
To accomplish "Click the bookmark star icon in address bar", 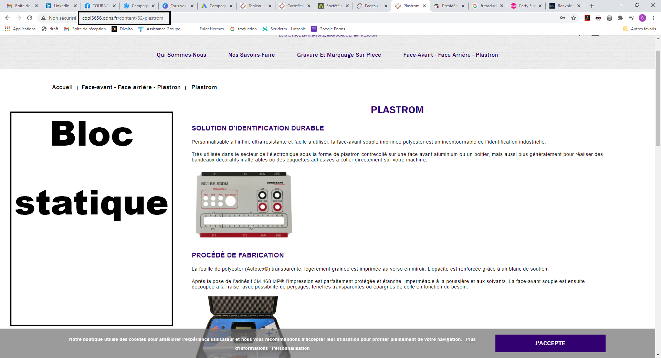I will click(574, 18).
